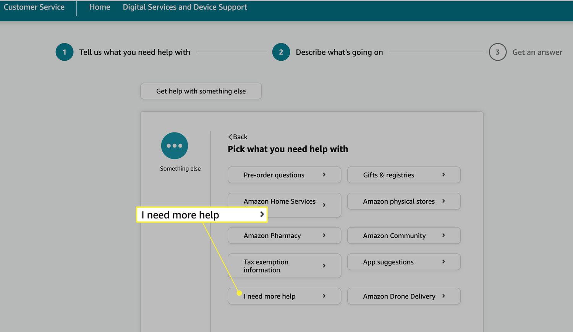Click the 'Pick what you need help with' heading

click(288, 149)
